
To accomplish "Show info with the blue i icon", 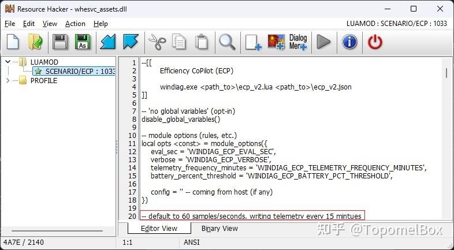I will (349, 42).
